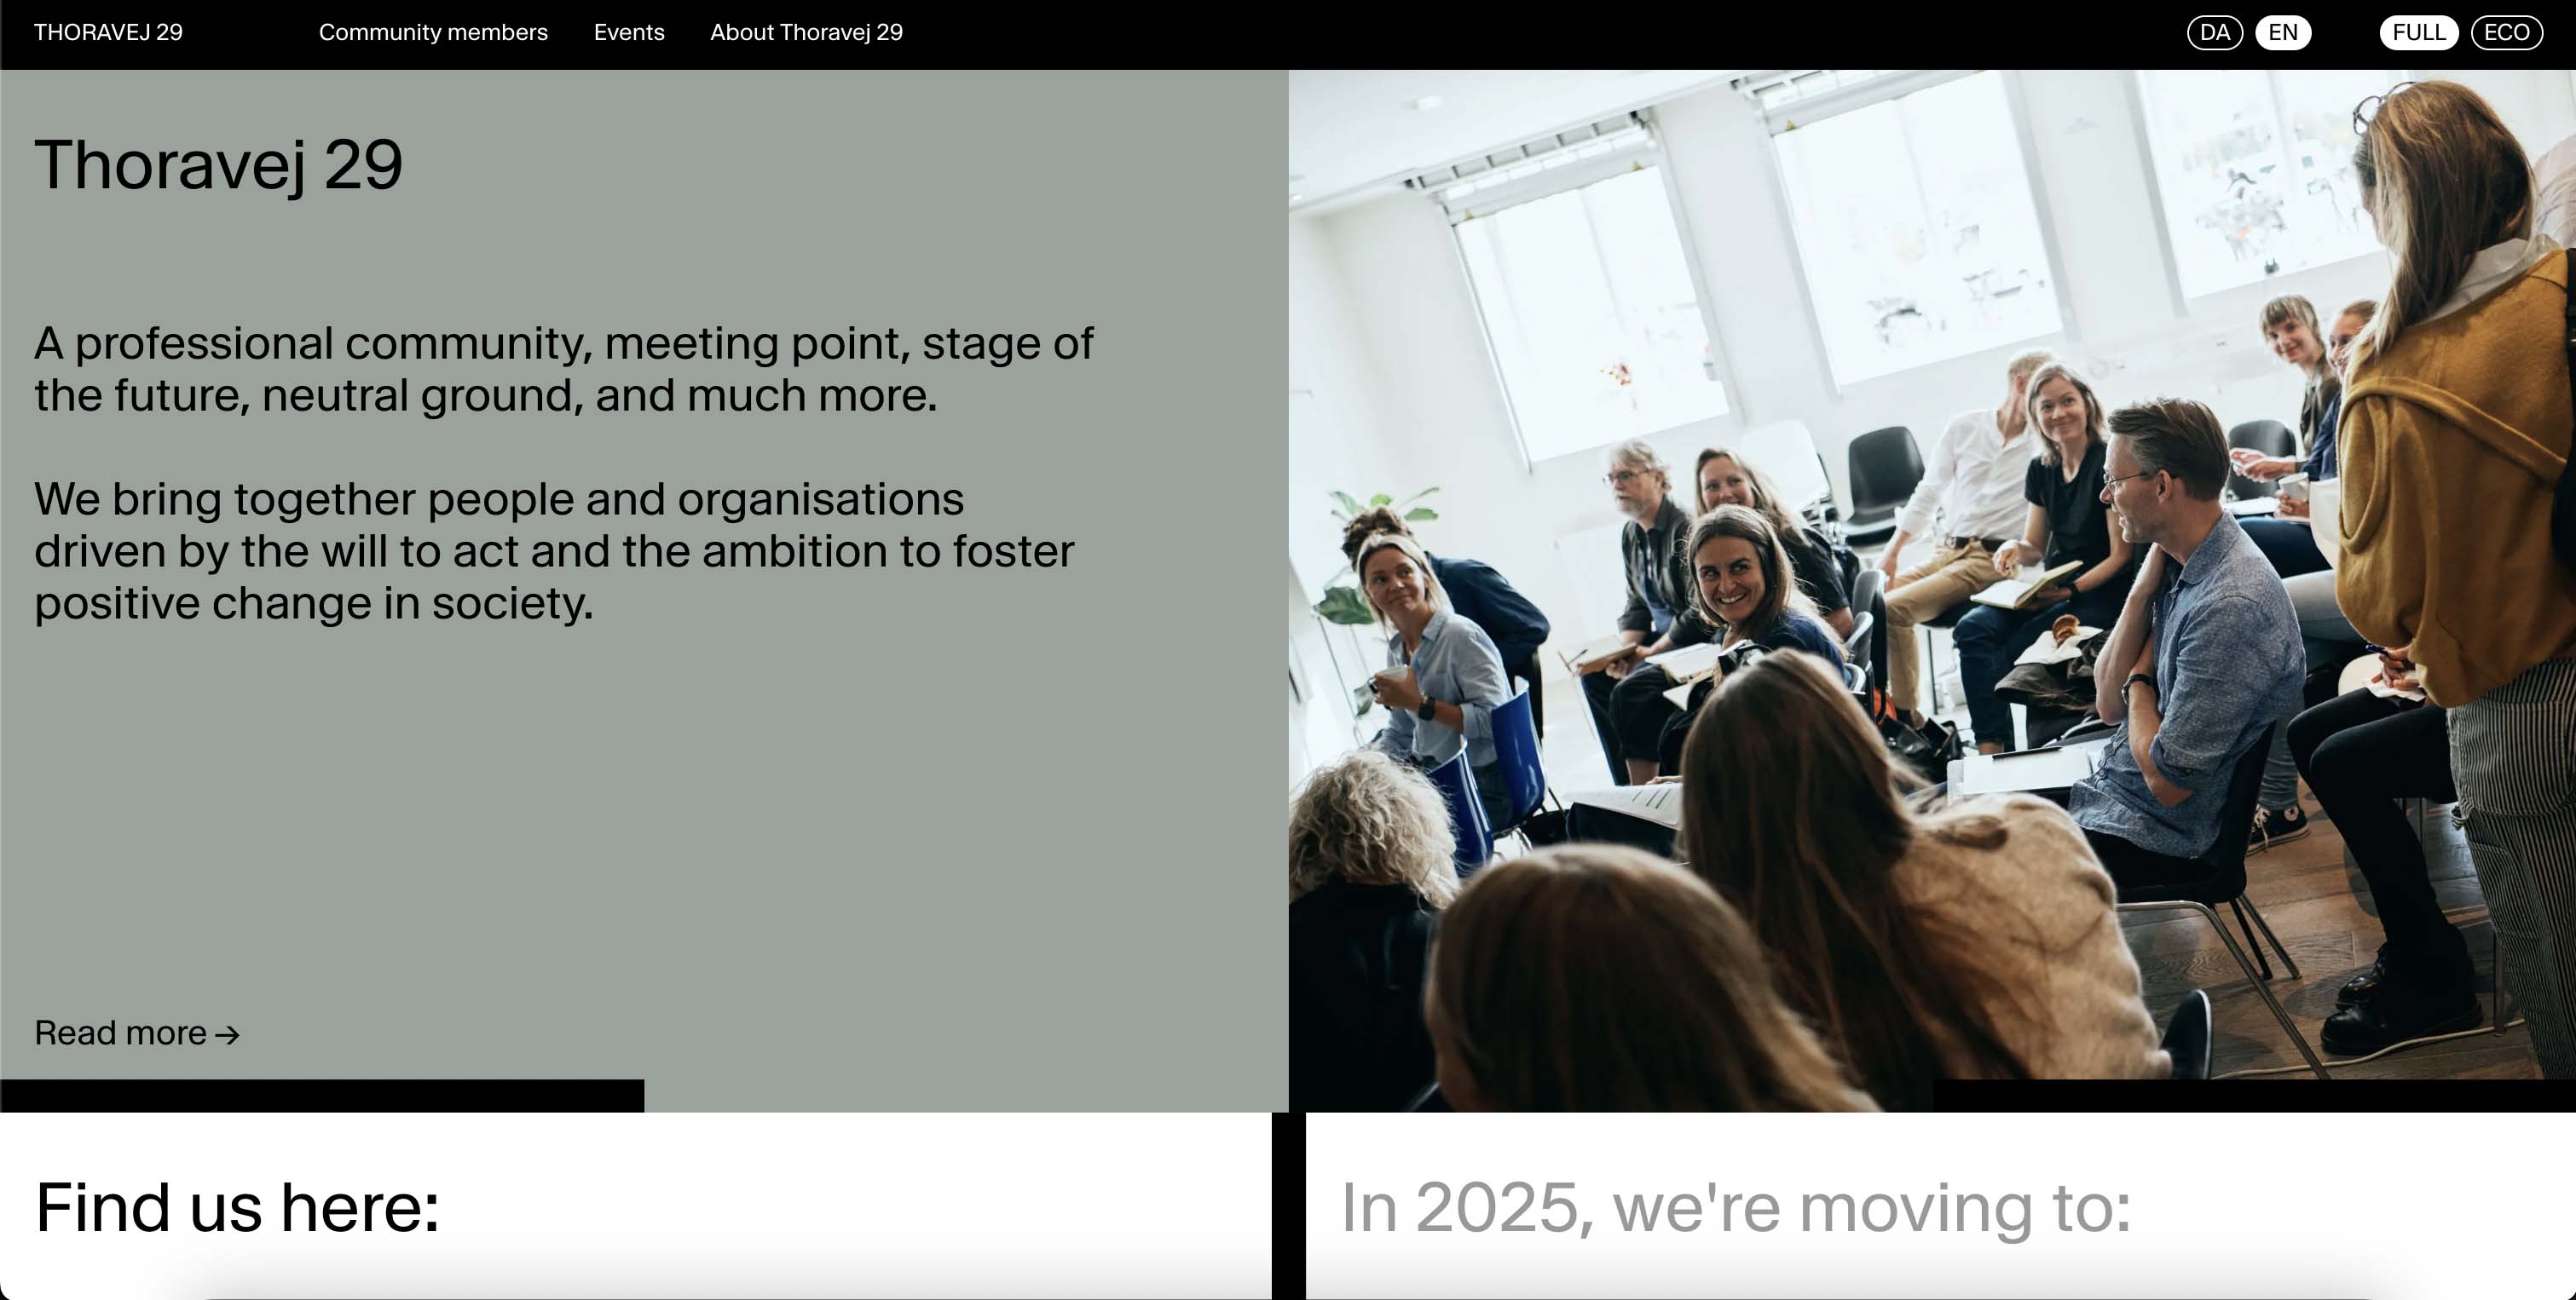Open the Community members page
The height and width of the screenshot is (1300, 2576).
(x=433, y=33)
